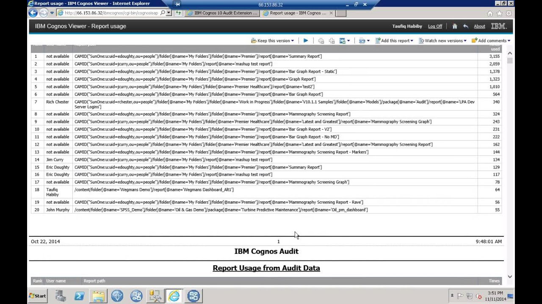Open the recent pages dropdown by the Forward button
The width and height of the screenshot is (542, 304).
[x=52, y=13]
